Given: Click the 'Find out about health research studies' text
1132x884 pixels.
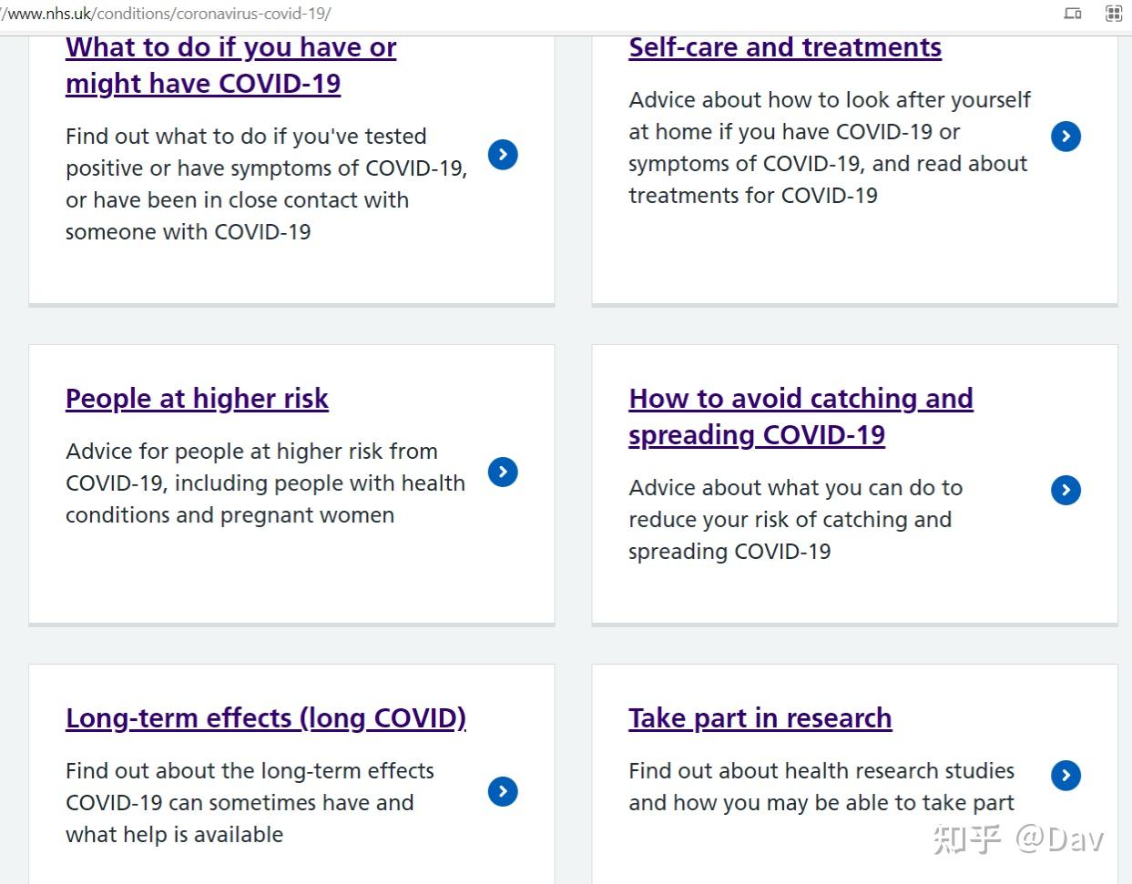Looking at the screenshot, I should point(821,787).
